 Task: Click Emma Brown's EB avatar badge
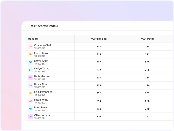(30, 54)
